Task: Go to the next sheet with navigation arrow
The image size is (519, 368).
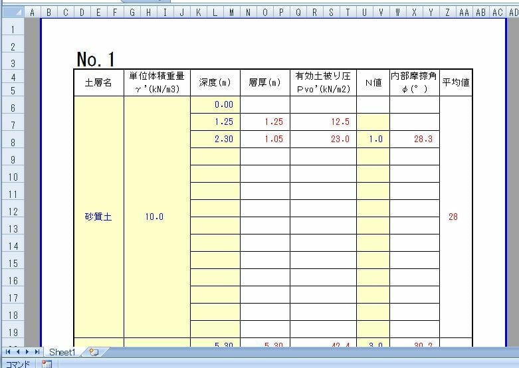Action: click(27, 352)
